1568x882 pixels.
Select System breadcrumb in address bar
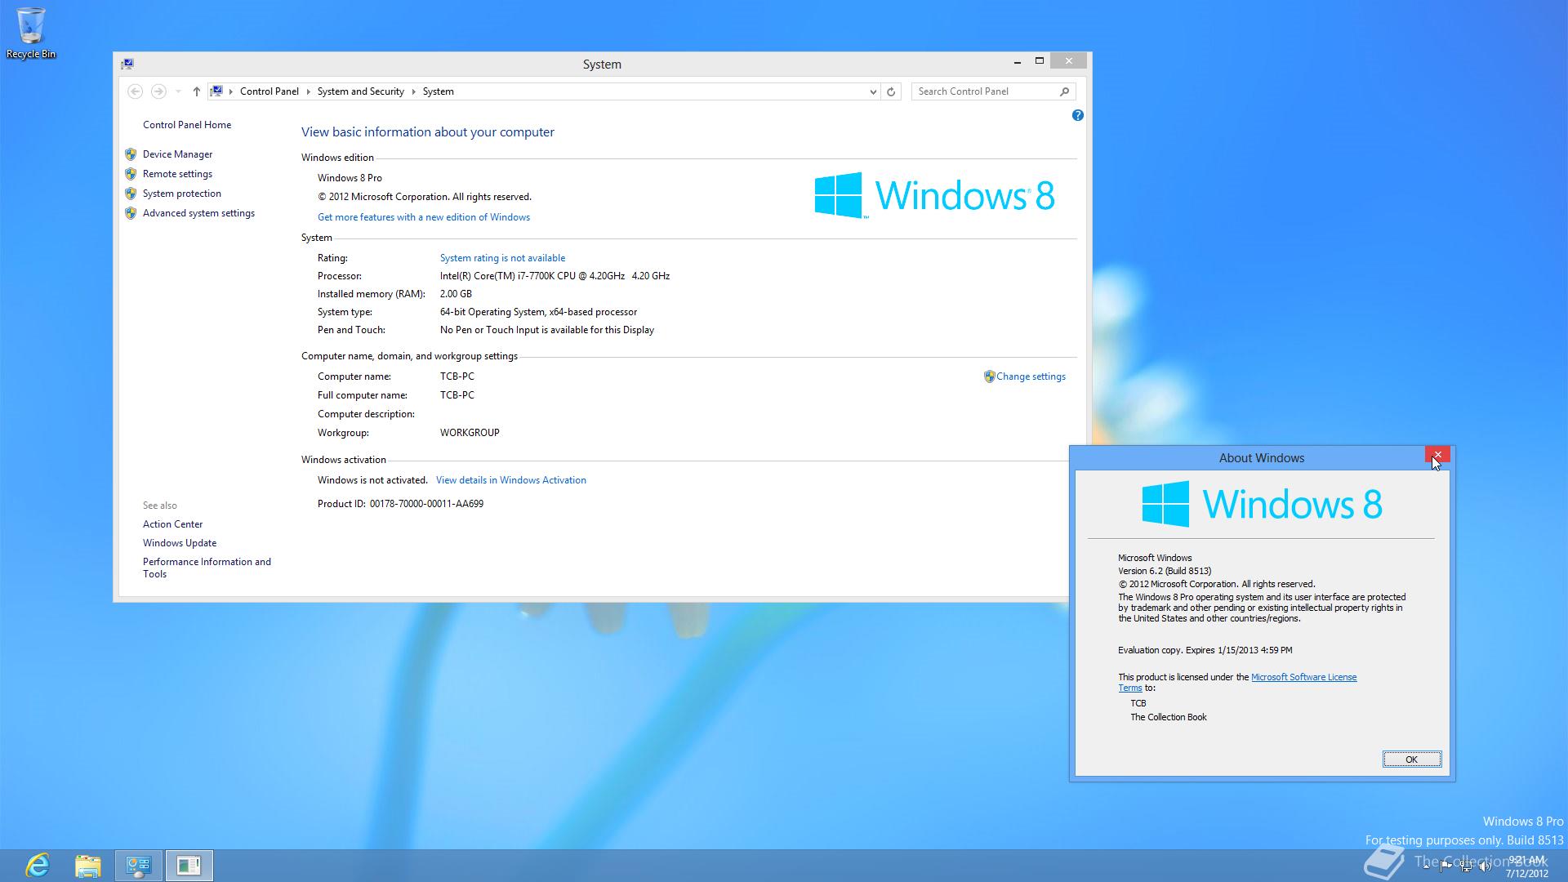438,91
